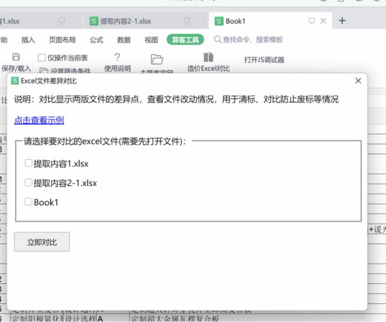386x322 pixels.
Task: Open the 公式 ribbon tab
Action: (x=96, y=40)
